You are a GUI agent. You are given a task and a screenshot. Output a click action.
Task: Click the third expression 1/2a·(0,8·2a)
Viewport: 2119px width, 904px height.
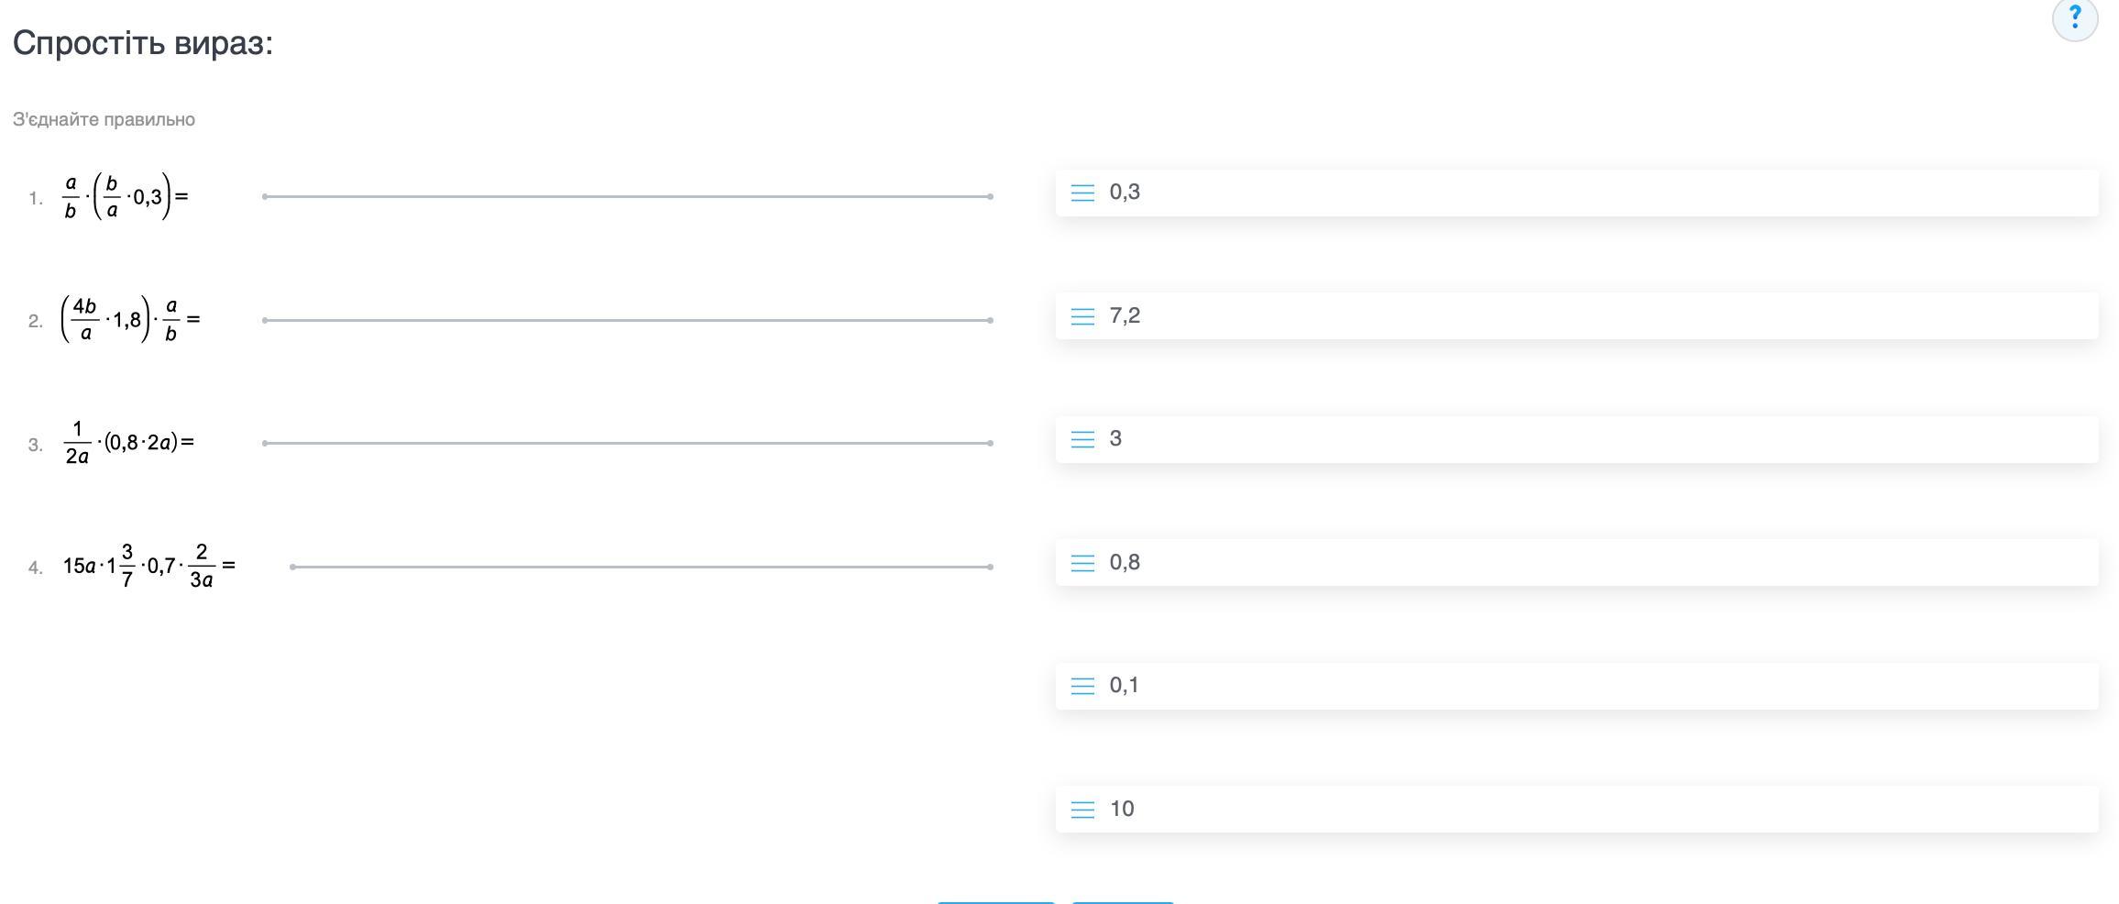[128, 443]
